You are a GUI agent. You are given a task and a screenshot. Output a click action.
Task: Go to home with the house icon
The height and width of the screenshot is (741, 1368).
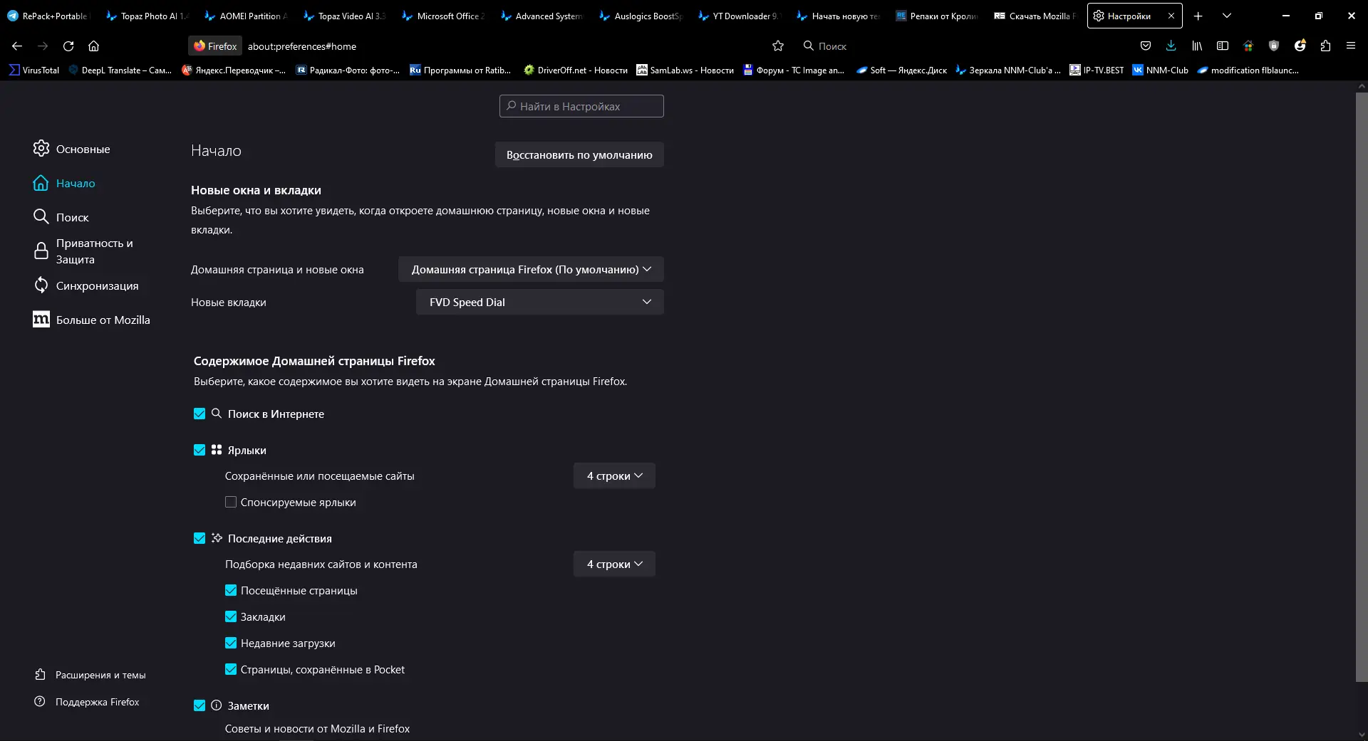(x=93, y=46)
